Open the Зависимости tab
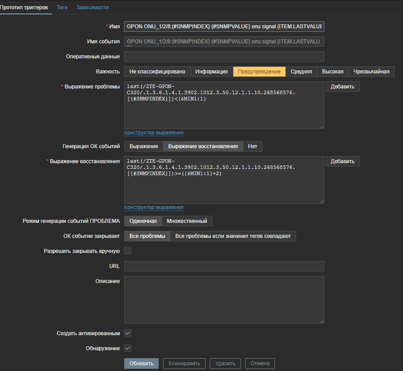Screen dimensions: 403x371 [x=92, y=8]
